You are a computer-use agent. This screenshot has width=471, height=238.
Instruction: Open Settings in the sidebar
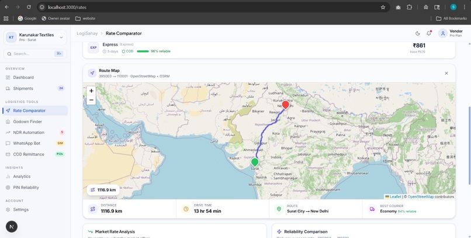(35, 209)
